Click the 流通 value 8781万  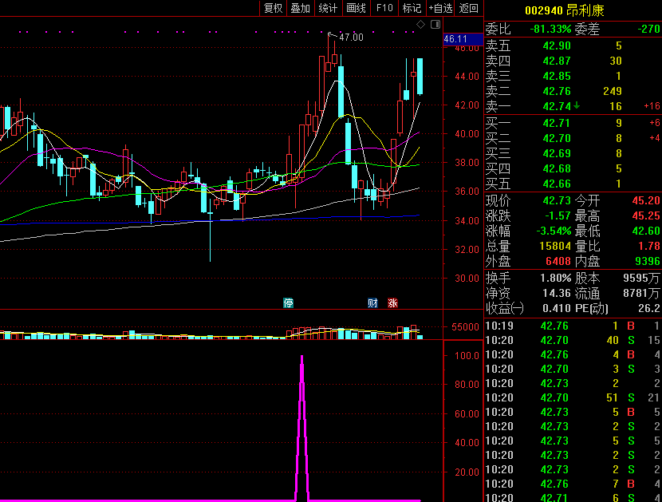641,293
